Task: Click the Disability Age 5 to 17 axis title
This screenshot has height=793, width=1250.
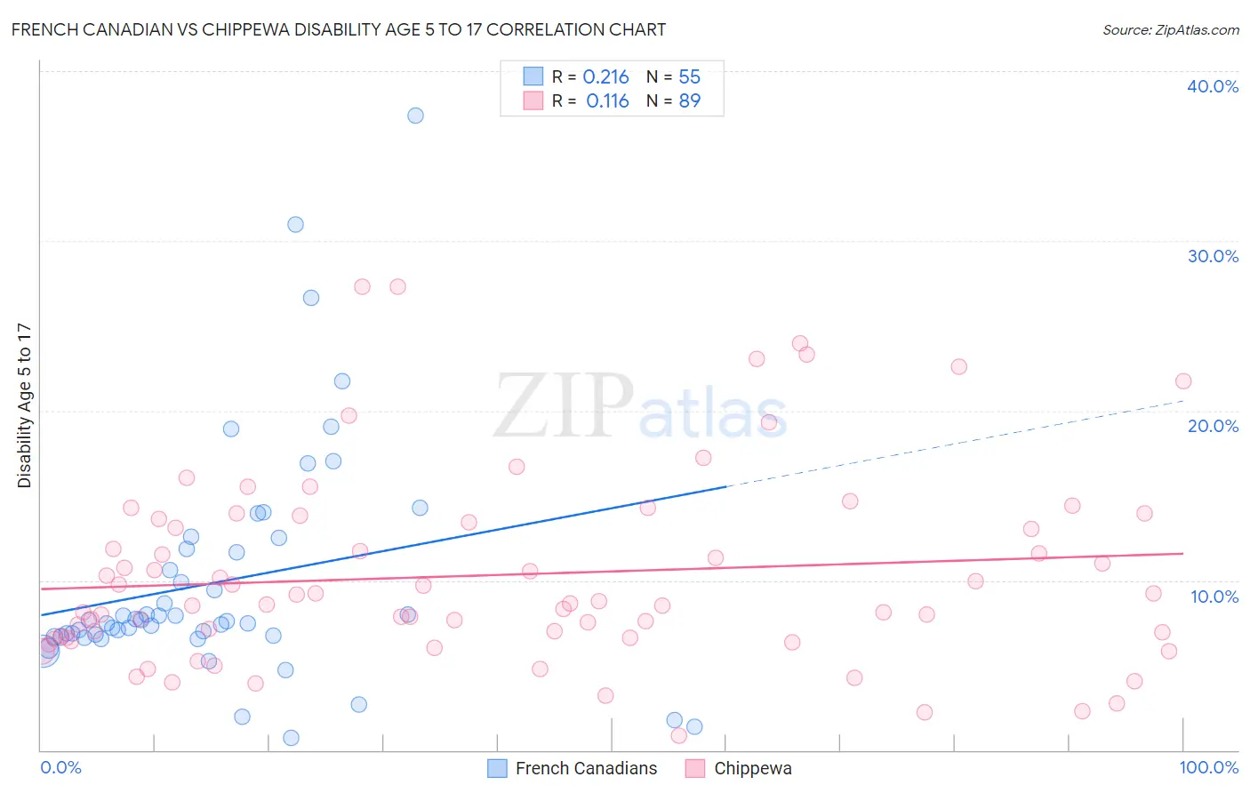Action: (x=24, y=405)
